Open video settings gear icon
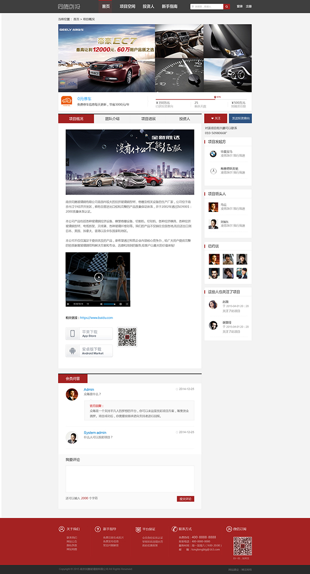The image size is (310, 574). pos(121,304)
